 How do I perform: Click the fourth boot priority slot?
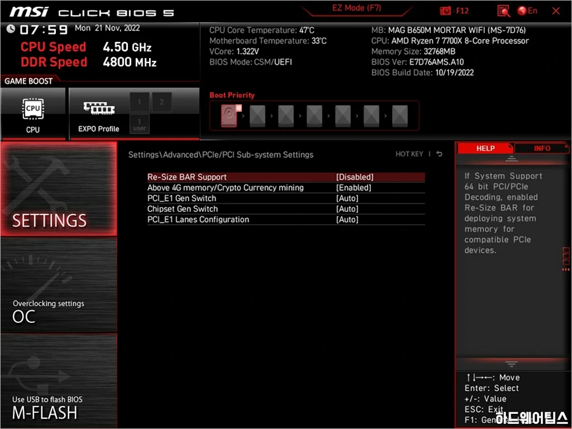(314, 116)
